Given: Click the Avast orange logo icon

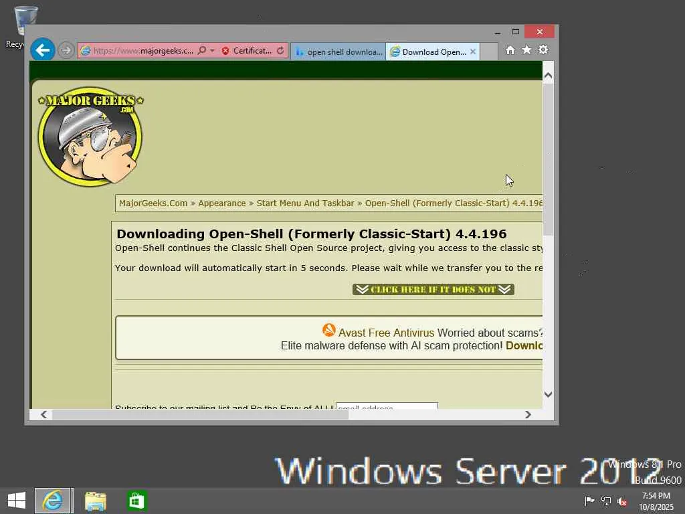Looking at the screenshot, I should [329, 330].
